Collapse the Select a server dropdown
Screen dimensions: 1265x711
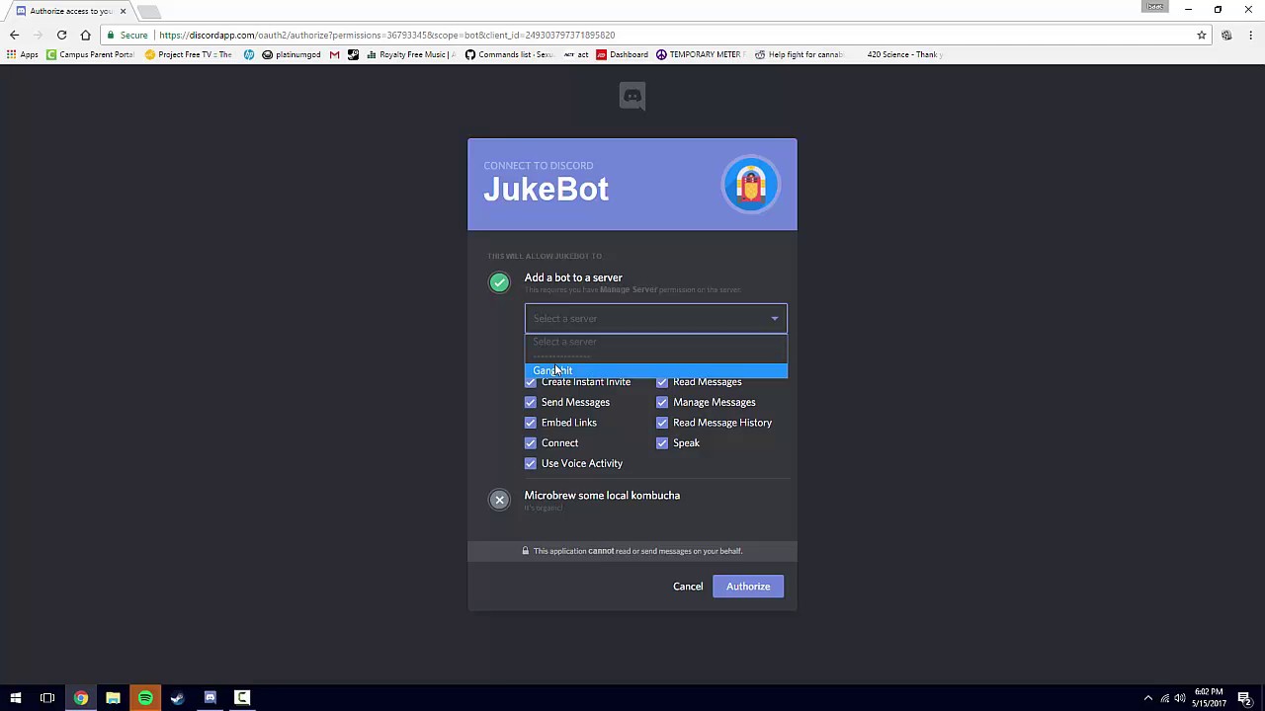pos(656,319)
